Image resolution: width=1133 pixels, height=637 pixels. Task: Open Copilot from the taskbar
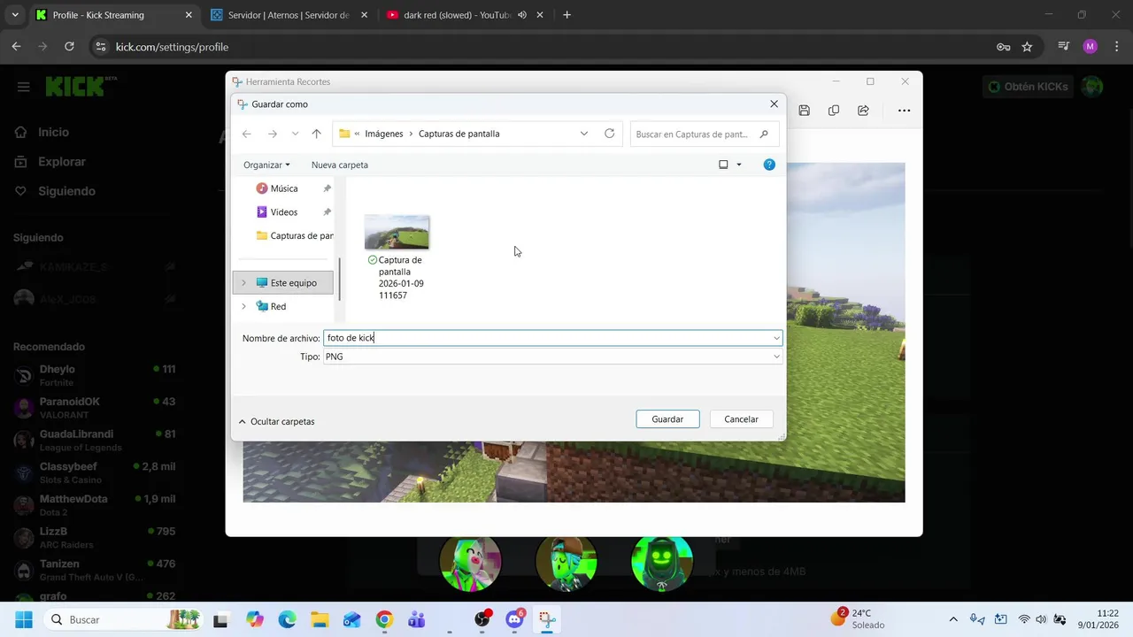pyautogui.click(x=255, y=619)
